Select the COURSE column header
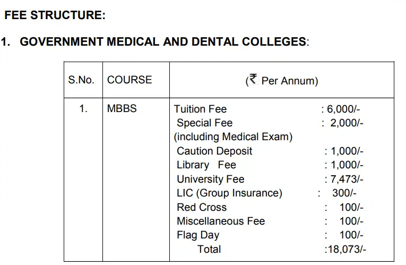Image resolution: width=406 pixels, height=265 pixels. coord(129,80)
